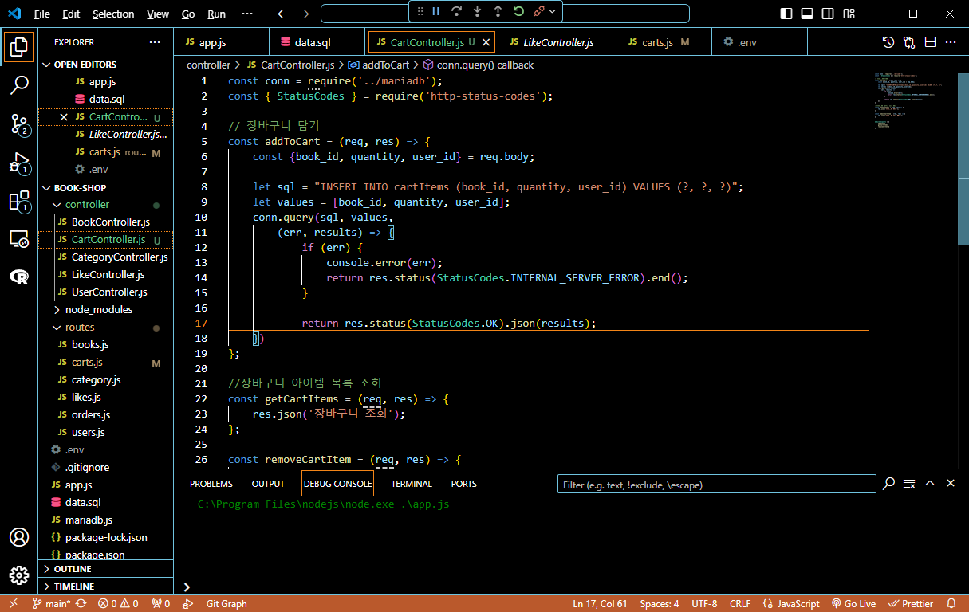Open the Explorer view in activity bar
The image size is (969, 612).
click(19, 47)
